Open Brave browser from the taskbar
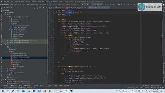 point(61,91)
